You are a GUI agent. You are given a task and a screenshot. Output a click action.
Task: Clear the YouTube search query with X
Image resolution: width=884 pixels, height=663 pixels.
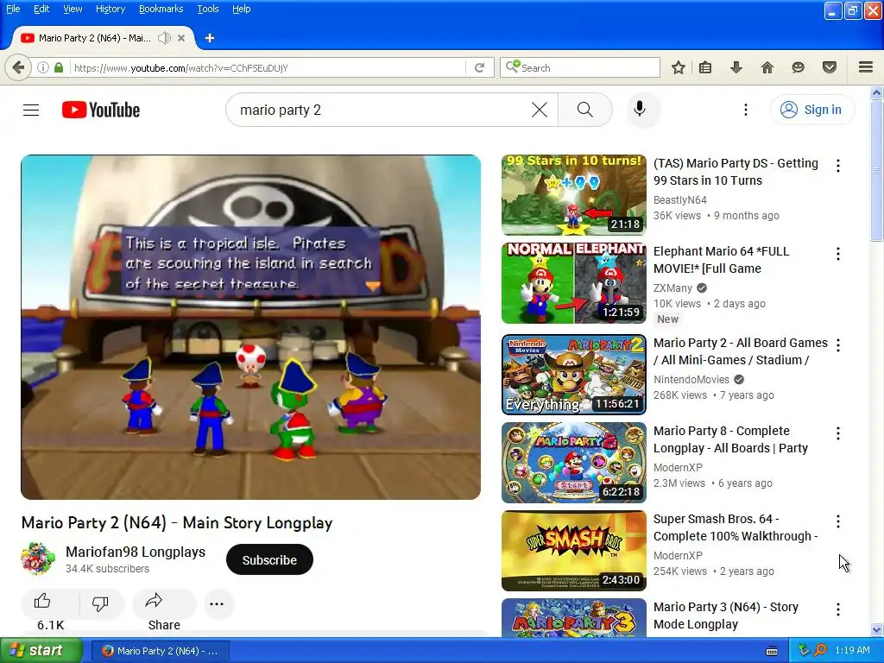point(540,110)
